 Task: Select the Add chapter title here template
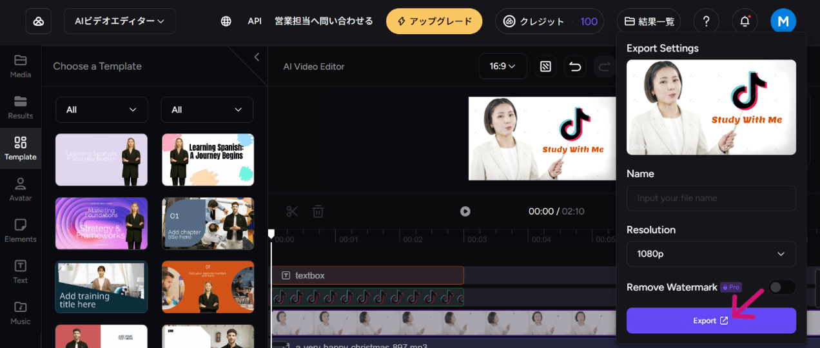(x=208, y=223)
